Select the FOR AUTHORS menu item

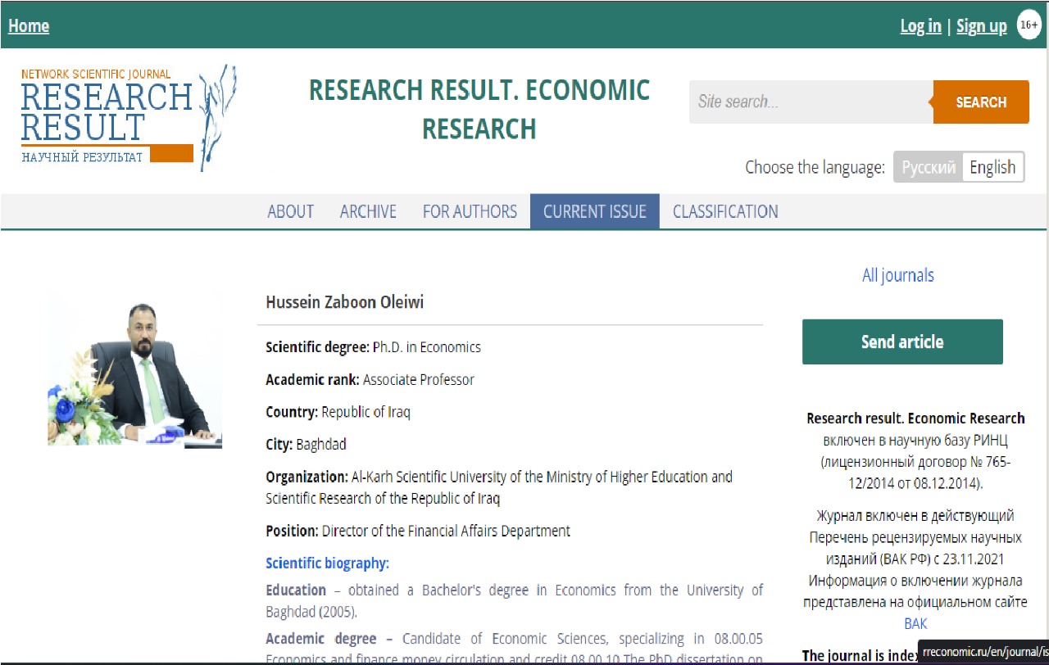(x=470, y=211)
